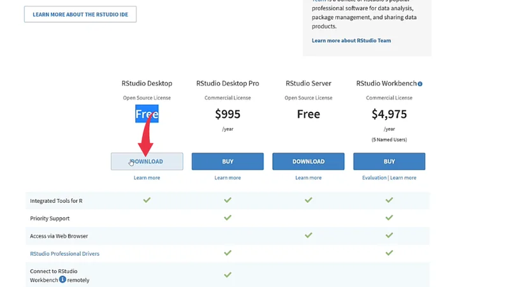510x287 pixels.
Task: Follow the Learn more about RStudio Team link
Action: [351, 40]
